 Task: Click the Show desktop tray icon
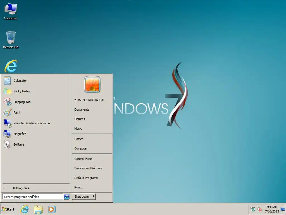pos(283,209)
